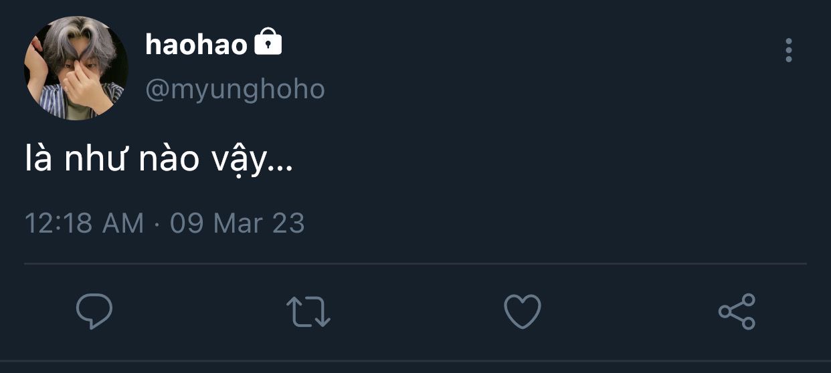The image size is (831, 373).
Task: Tap the three connected dots share icon
Action: [x=737, y=312]
